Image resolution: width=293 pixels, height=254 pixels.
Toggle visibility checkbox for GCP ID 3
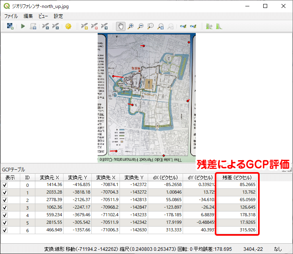[x=5, y=207]
